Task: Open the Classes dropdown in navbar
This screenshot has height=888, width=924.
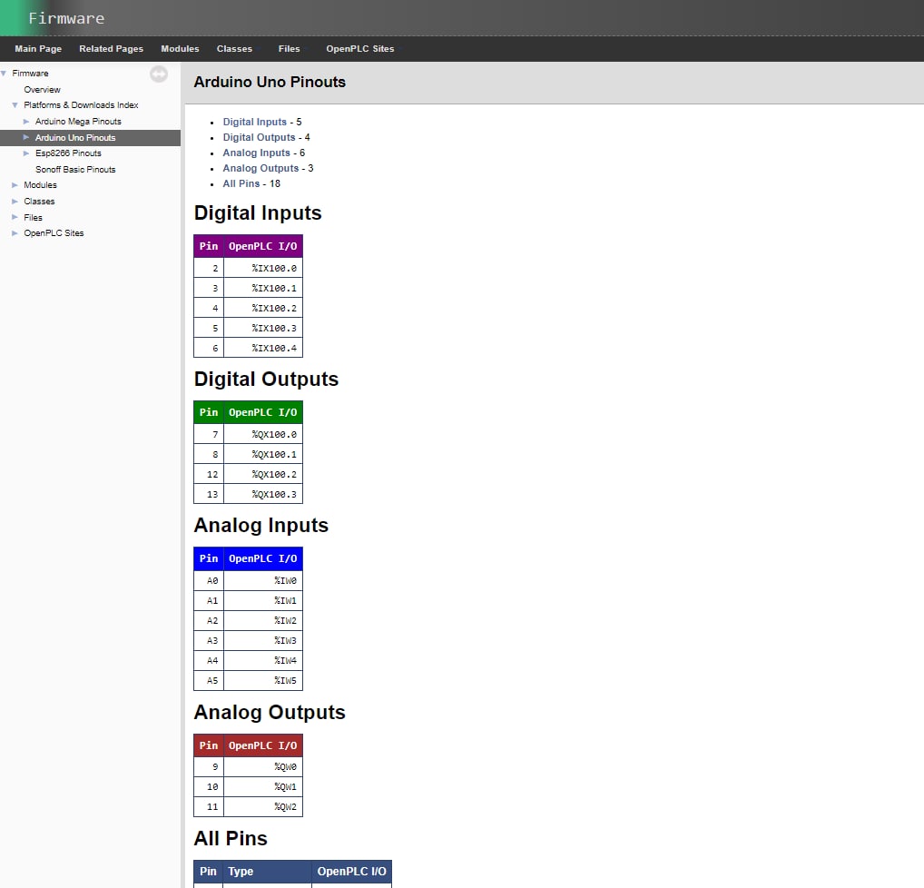Action: 234,49
